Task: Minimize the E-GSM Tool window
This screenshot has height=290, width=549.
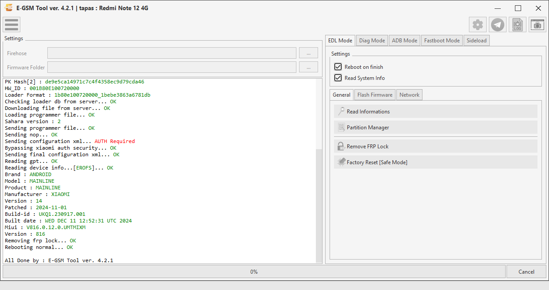Action: pos(498,8)
